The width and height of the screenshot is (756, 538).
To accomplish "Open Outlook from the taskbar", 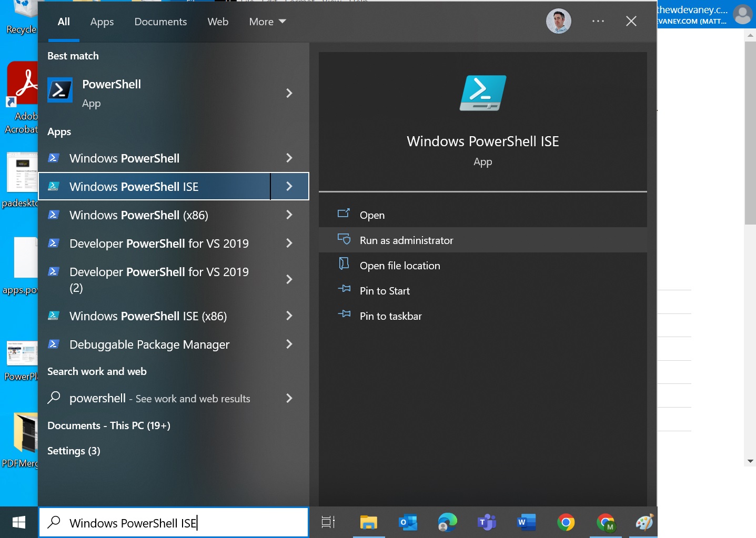I will tap(408, 522).
